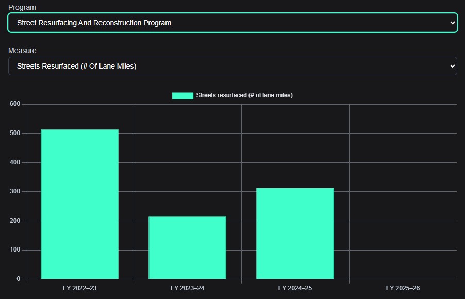The height and width of the screenshot is (299, 465).
Task: Click the chevron arrow on Program select
Action: (x=452, y=23)
